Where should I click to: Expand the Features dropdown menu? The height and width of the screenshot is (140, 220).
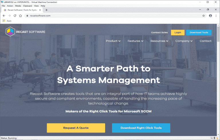pos(135,41)
